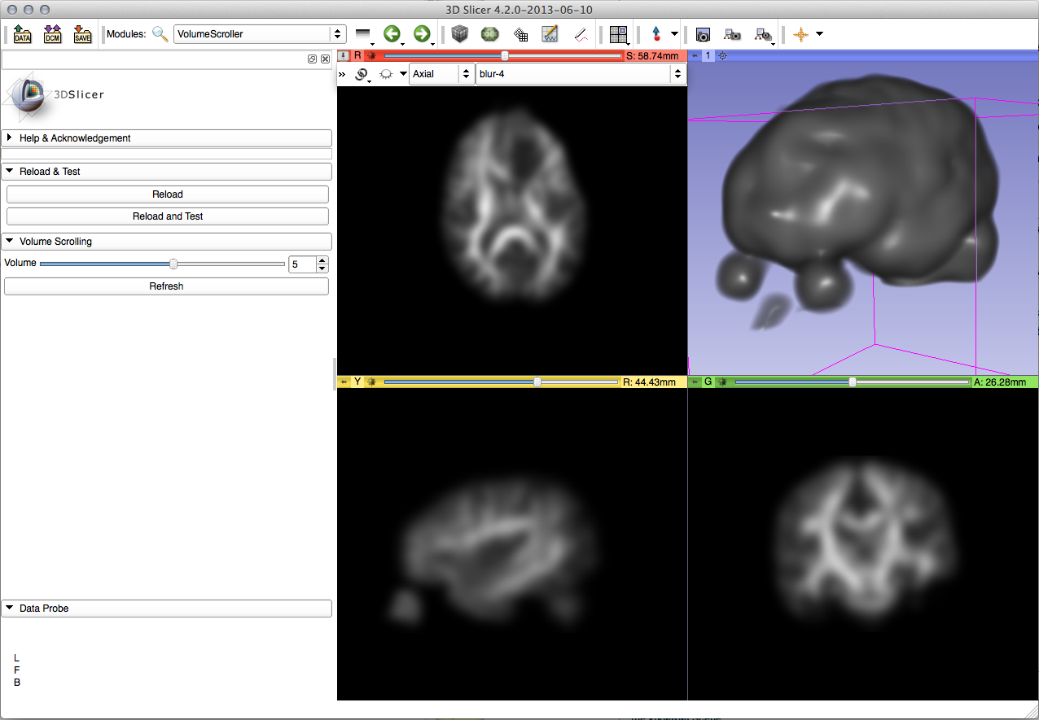This screenshot has width=1039, height=720.
Task: Open Volume Rendering cube icon
Action: (x=460, y=34)
